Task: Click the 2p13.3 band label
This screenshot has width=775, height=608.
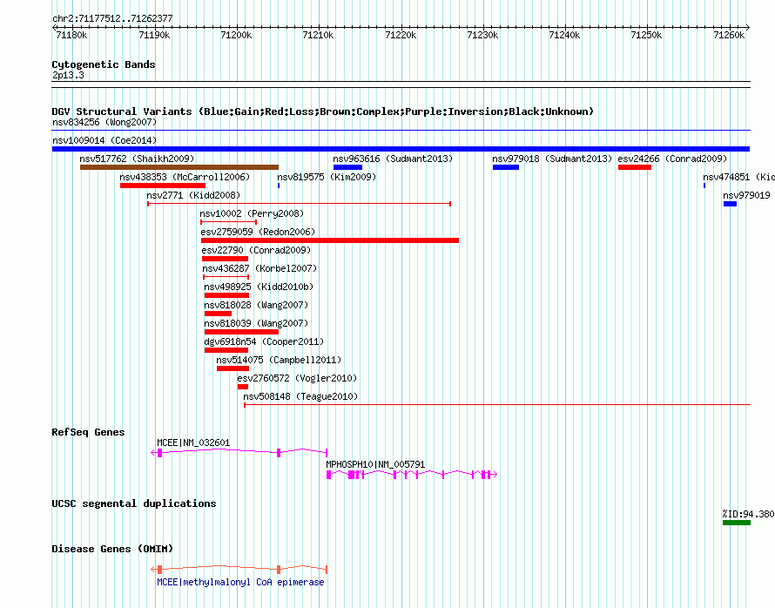Action: (x=68, y=75)
